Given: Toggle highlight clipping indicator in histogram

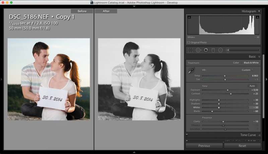Looking at the screenshot, I should click(x=258, y=17).
